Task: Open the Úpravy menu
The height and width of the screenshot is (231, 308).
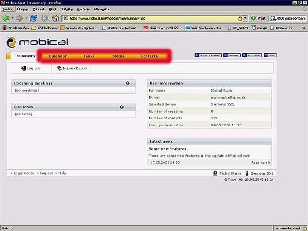Action: click(23, 9)
